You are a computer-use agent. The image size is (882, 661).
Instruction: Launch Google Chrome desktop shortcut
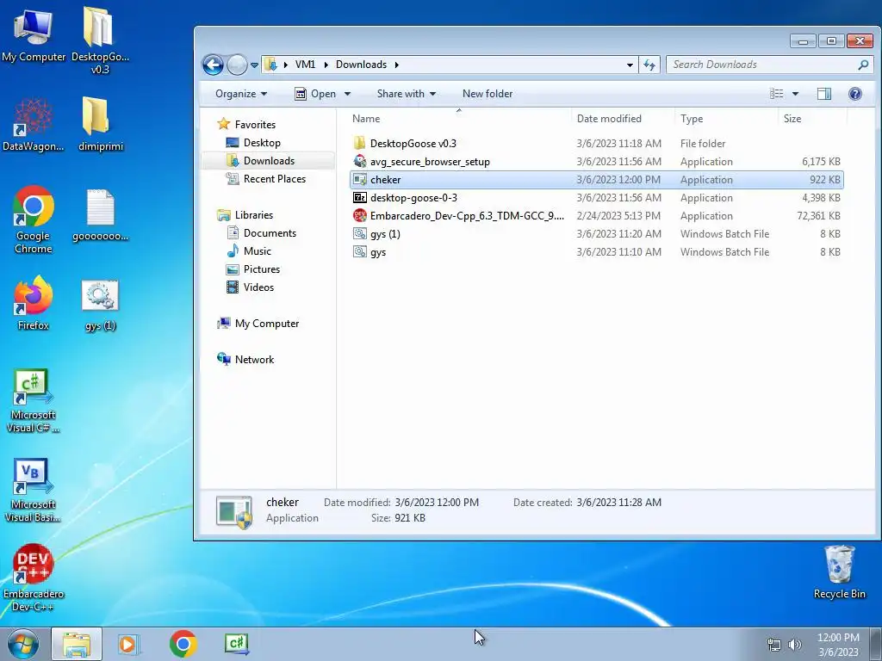point(34,219)
